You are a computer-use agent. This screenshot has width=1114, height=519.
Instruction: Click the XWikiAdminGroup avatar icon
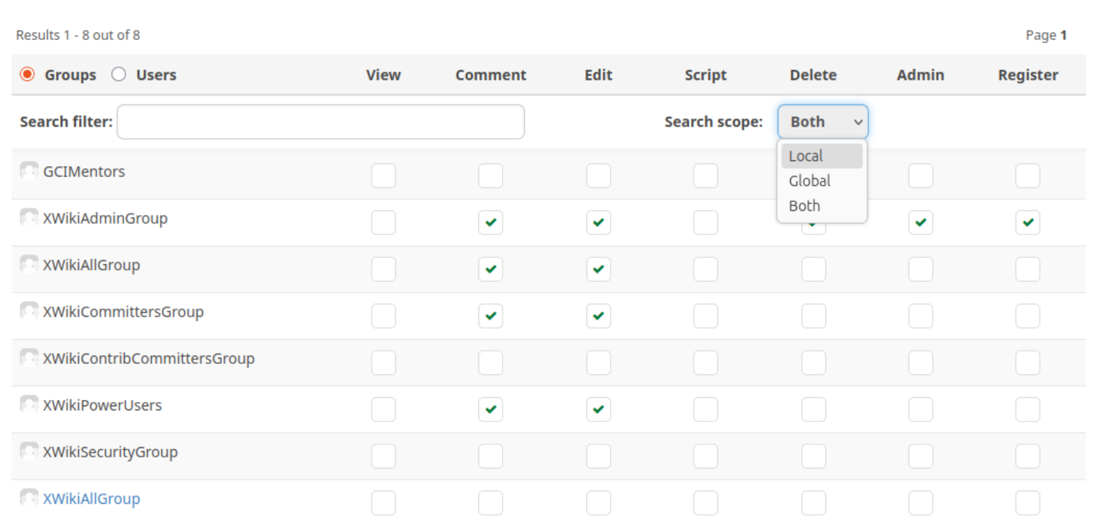[x=29, y=218]
